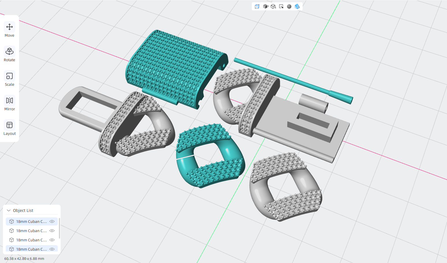Screen dimensions: 447x263
Task: Click the Object List scrollbar
Action: (x=59, y=228)
